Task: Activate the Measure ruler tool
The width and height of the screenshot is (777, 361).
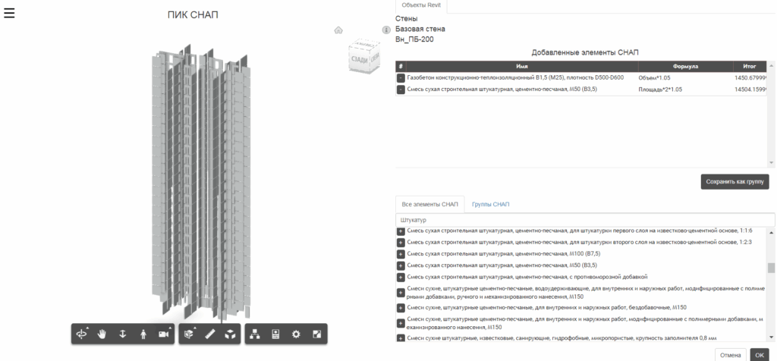Action: [209, 334]
